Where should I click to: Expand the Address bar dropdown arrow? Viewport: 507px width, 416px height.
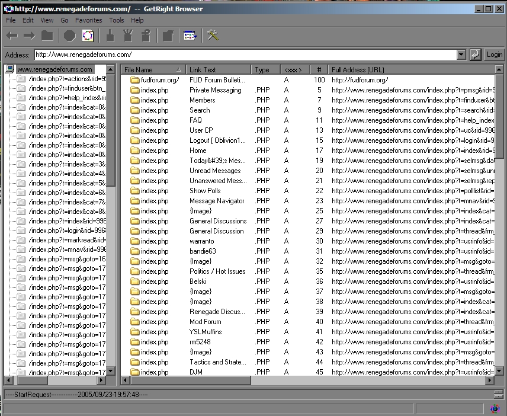point(461,55)
